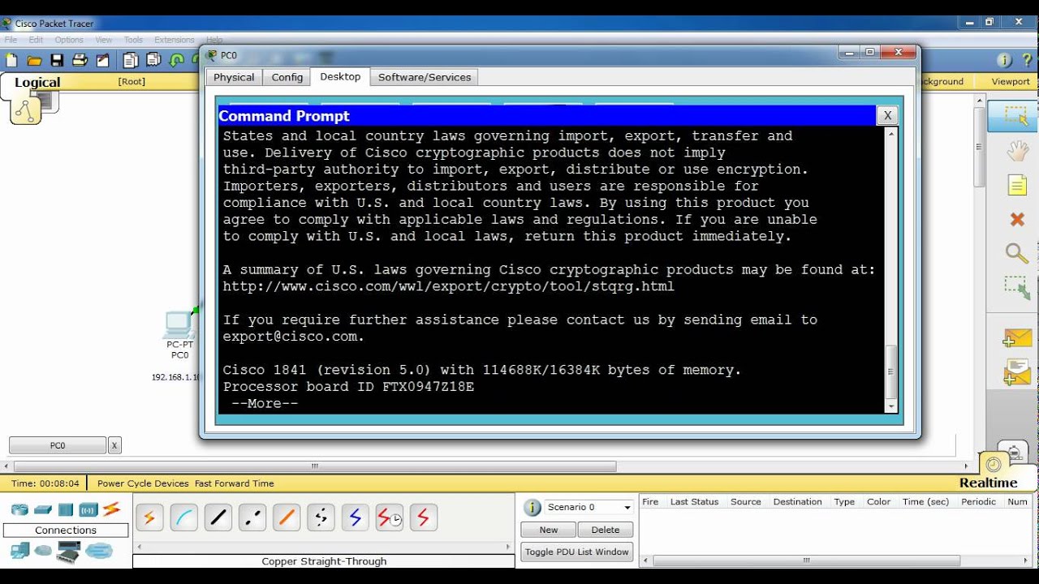Click the Copy toolbar icon
The width and height of the screenshot is (1039, 584).
(x=131, y=60)
